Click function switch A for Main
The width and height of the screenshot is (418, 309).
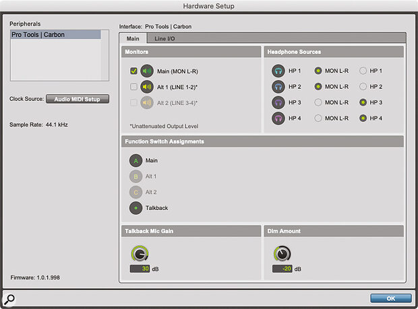[x=136, y=160]
